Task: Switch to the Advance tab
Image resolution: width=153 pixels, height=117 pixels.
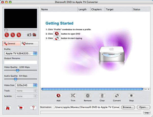Action: pos(29,43)
